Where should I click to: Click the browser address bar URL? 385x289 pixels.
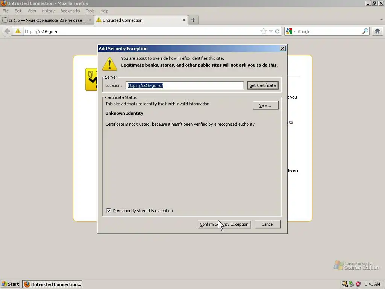pos(141,32)
